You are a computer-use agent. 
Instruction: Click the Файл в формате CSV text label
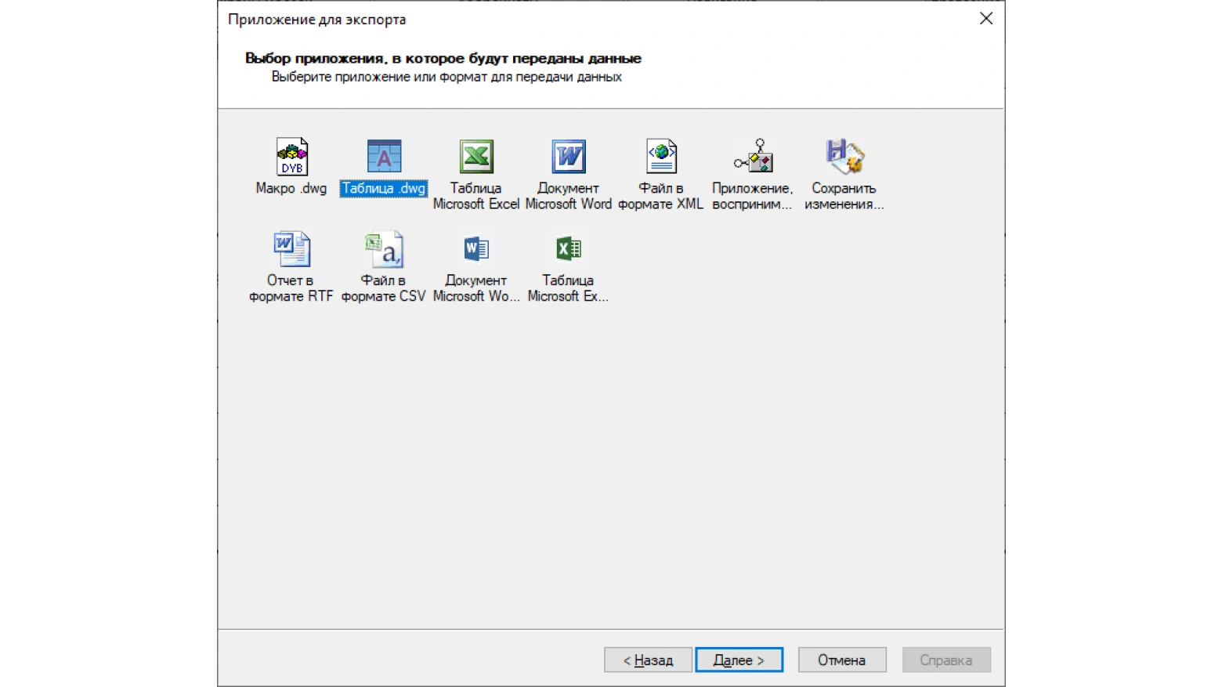384,288
